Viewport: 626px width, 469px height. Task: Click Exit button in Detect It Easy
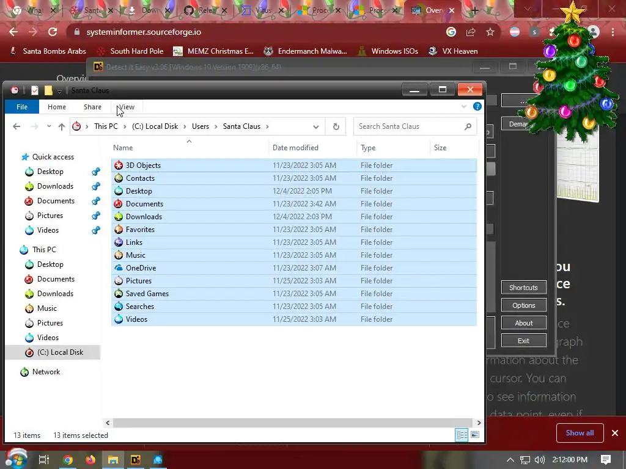coord(524,341)
